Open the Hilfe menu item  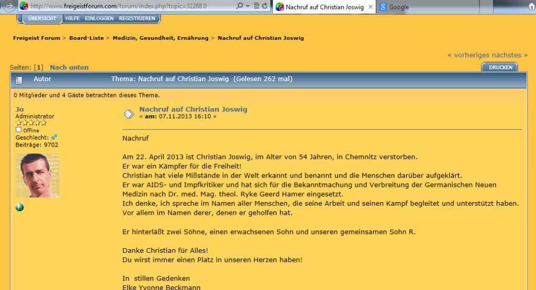[x=73, y=18]
